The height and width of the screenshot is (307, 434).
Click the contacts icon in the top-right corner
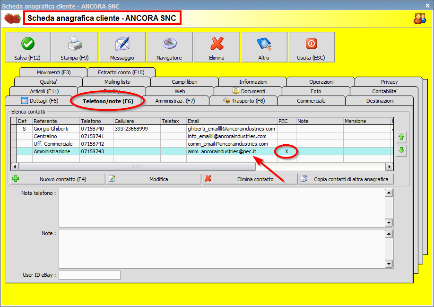(x=420, y=18)
